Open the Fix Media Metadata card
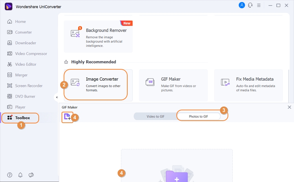 coord(248,85)
